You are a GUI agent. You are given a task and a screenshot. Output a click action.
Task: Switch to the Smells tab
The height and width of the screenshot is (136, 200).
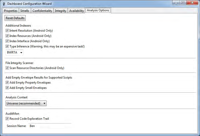[25, 11]
